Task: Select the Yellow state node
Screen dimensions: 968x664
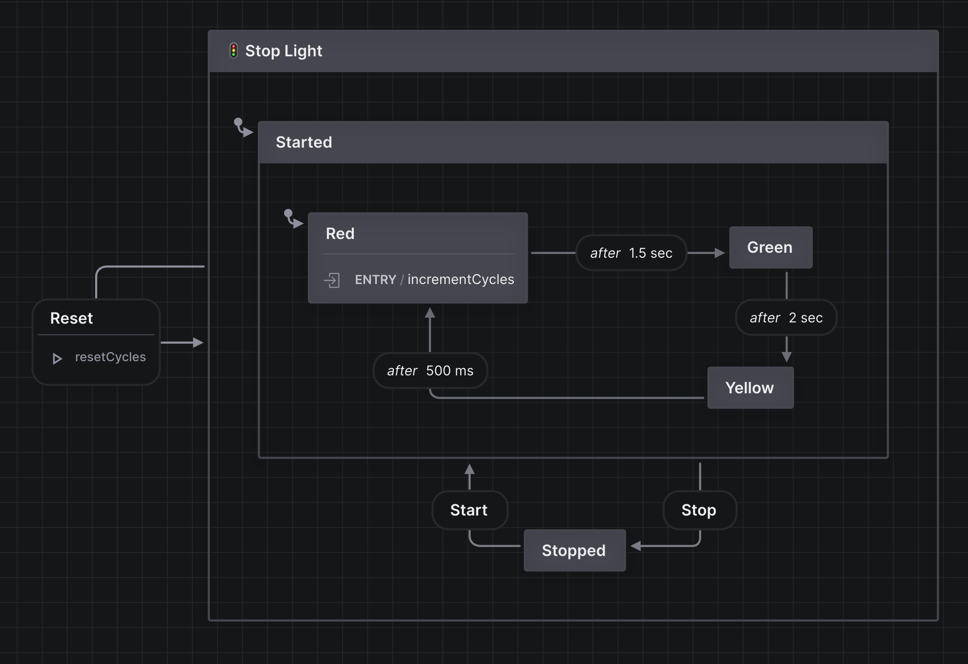Action: tap(750, 388)
